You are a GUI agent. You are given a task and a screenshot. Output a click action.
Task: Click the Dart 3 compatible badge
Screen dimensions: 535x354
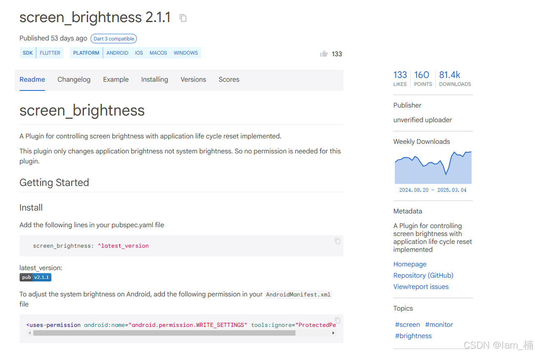(x=114, y=39)
